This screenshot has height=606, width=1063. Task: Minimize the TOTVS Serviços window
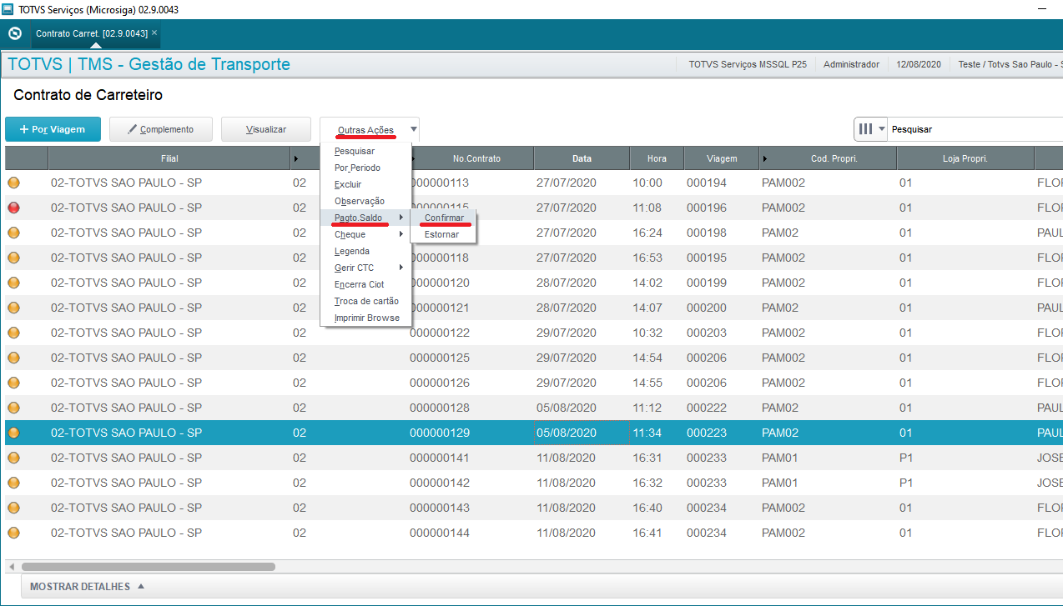1042,9
